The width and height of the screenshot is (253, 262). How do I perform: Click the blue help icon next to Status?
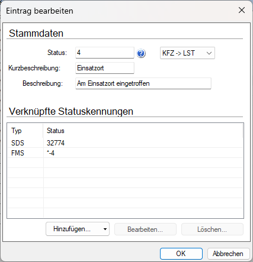[x=141, y=53]
